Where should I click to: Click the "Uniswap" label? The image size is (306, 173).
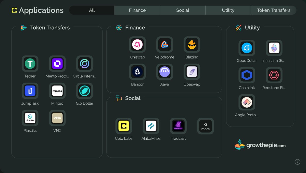[137, 57]
